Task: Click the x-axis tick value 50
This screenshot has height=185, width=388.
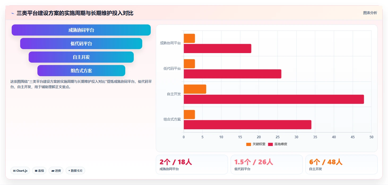Action: coord(371,137)
